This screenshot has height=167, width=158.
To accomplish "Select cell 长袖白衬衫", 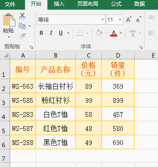I will click(x=56, y=86).
